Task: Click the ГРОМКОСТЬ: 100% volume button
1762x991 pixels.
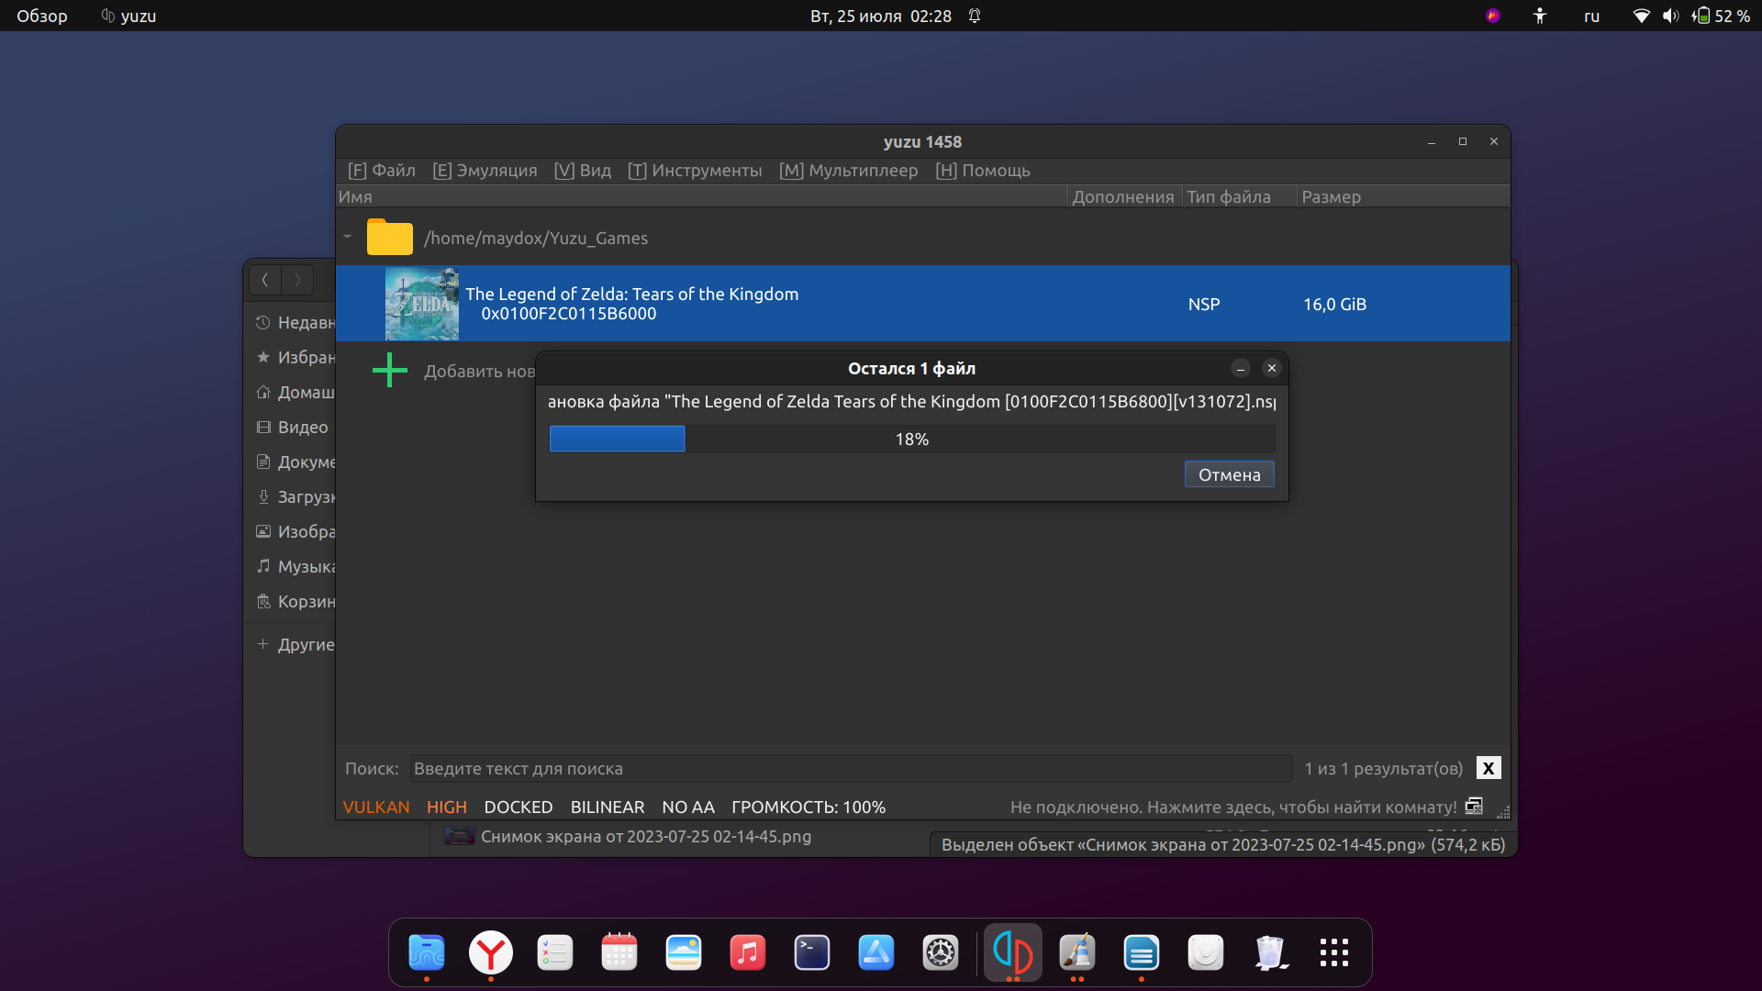Action: (809, 807)
